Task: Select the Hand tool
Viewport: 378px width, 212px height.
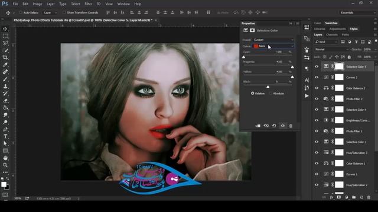Action: (x=5, y=158)
